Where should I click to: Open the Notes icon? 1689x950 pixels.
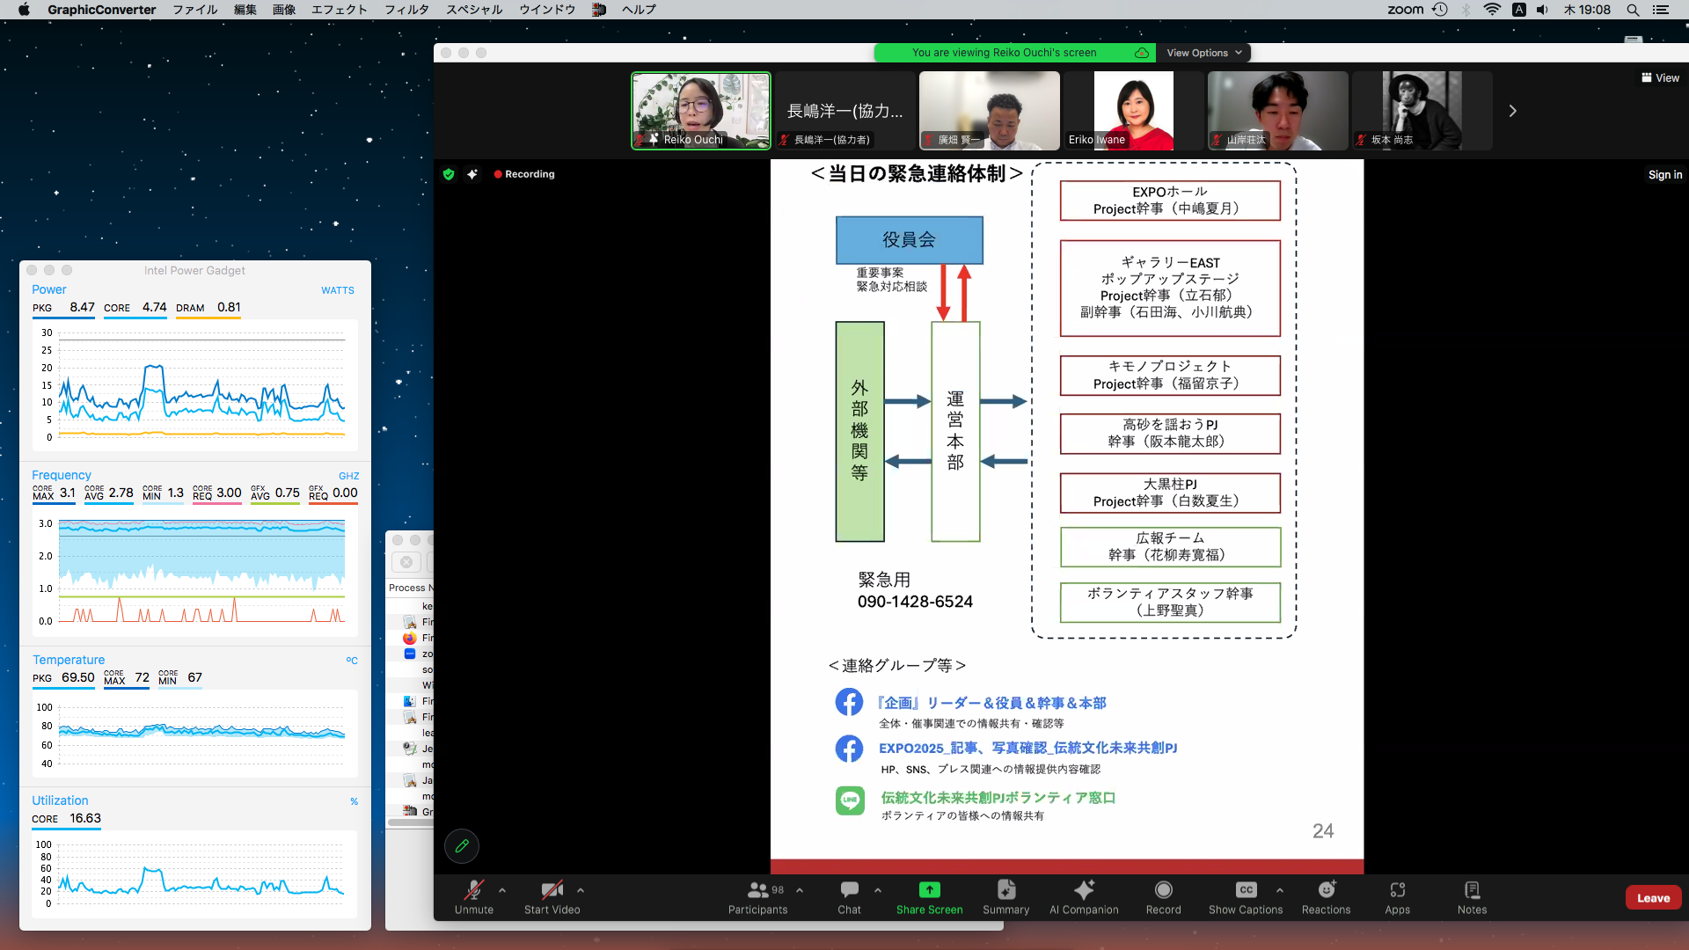point(1472,890)
